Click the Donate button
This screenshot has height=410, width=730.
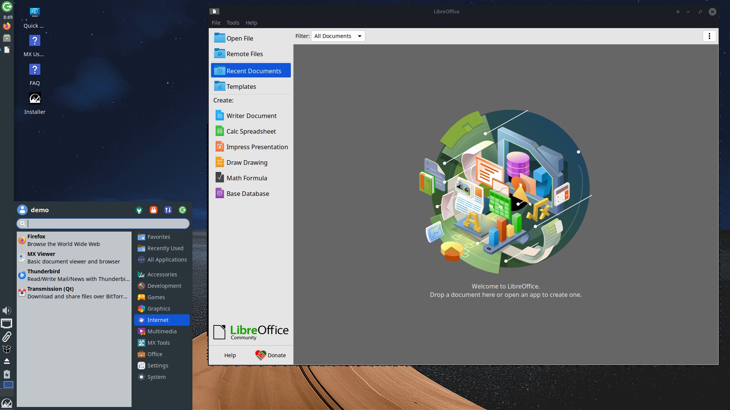pos(271,355)
